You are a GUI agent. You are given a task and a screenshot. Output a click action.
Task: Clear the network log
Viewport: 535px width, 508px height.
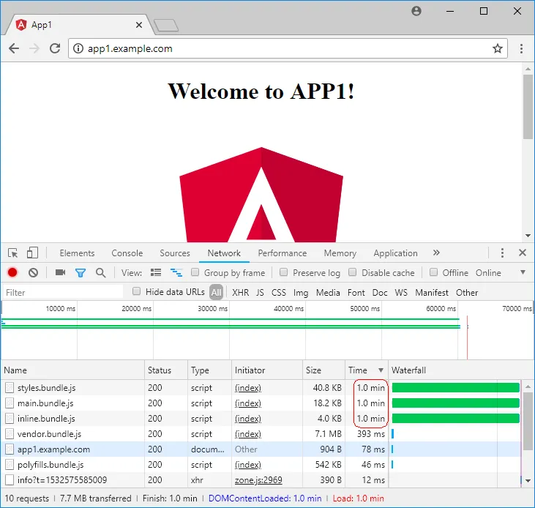click(33, 272)
